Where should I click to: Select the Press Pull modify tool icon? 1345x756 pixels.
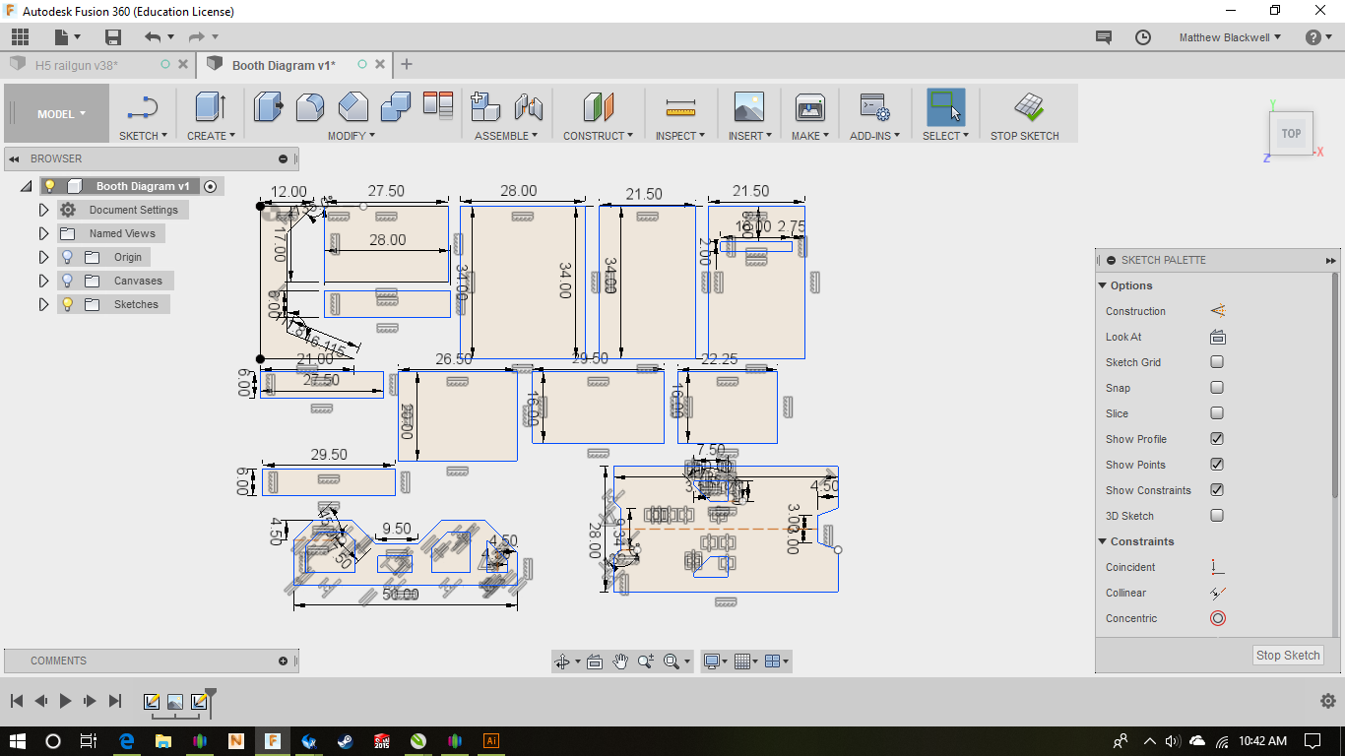coord(268,106)
